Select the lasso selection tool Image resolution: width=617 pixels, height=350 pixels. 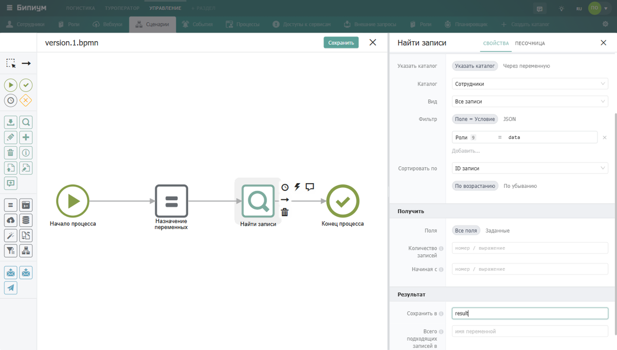click(x=11, y=63)
